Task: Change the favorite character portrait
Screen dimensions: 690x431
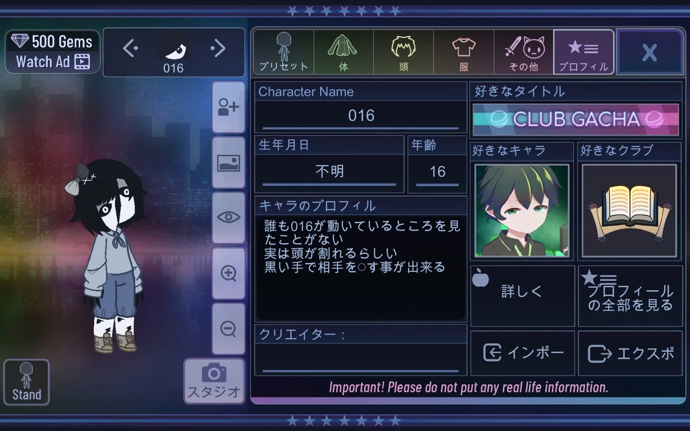Action: coord(522,210)
